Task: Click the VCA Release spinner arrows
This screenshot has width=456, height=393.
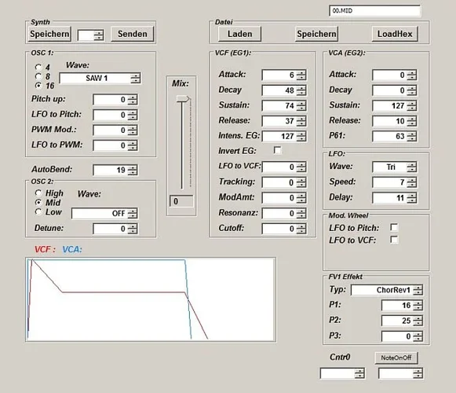Action: 412,121
